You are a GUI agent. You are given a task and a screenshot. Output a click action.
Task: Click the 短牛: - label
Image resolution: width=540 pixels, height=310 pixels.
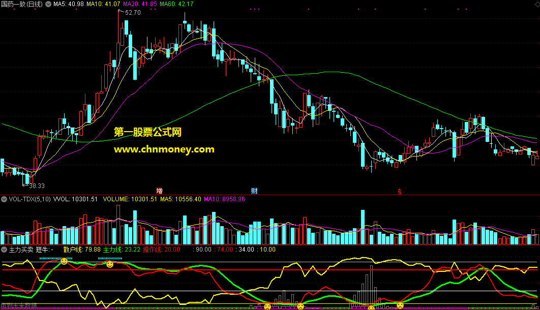45,250
